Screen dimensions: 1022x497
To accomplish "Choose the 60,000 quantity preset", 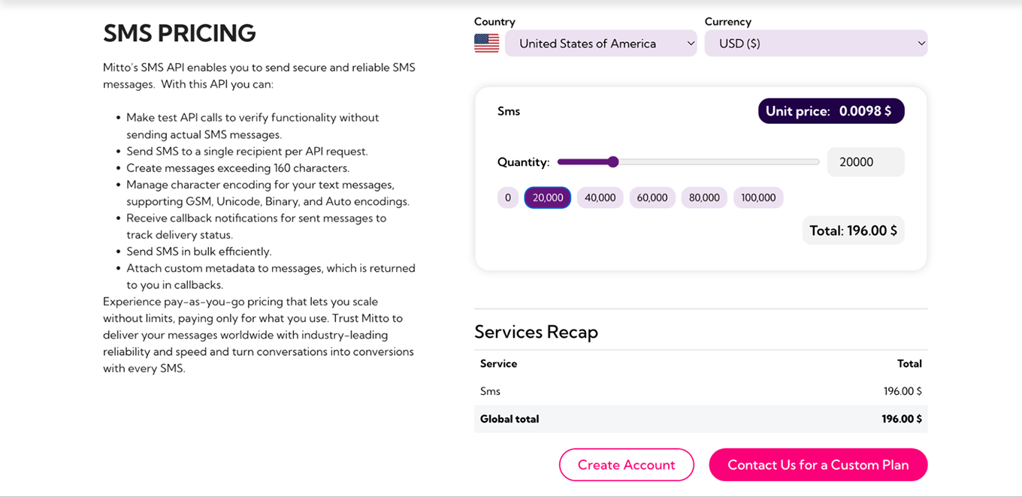I will coord(652,197).
